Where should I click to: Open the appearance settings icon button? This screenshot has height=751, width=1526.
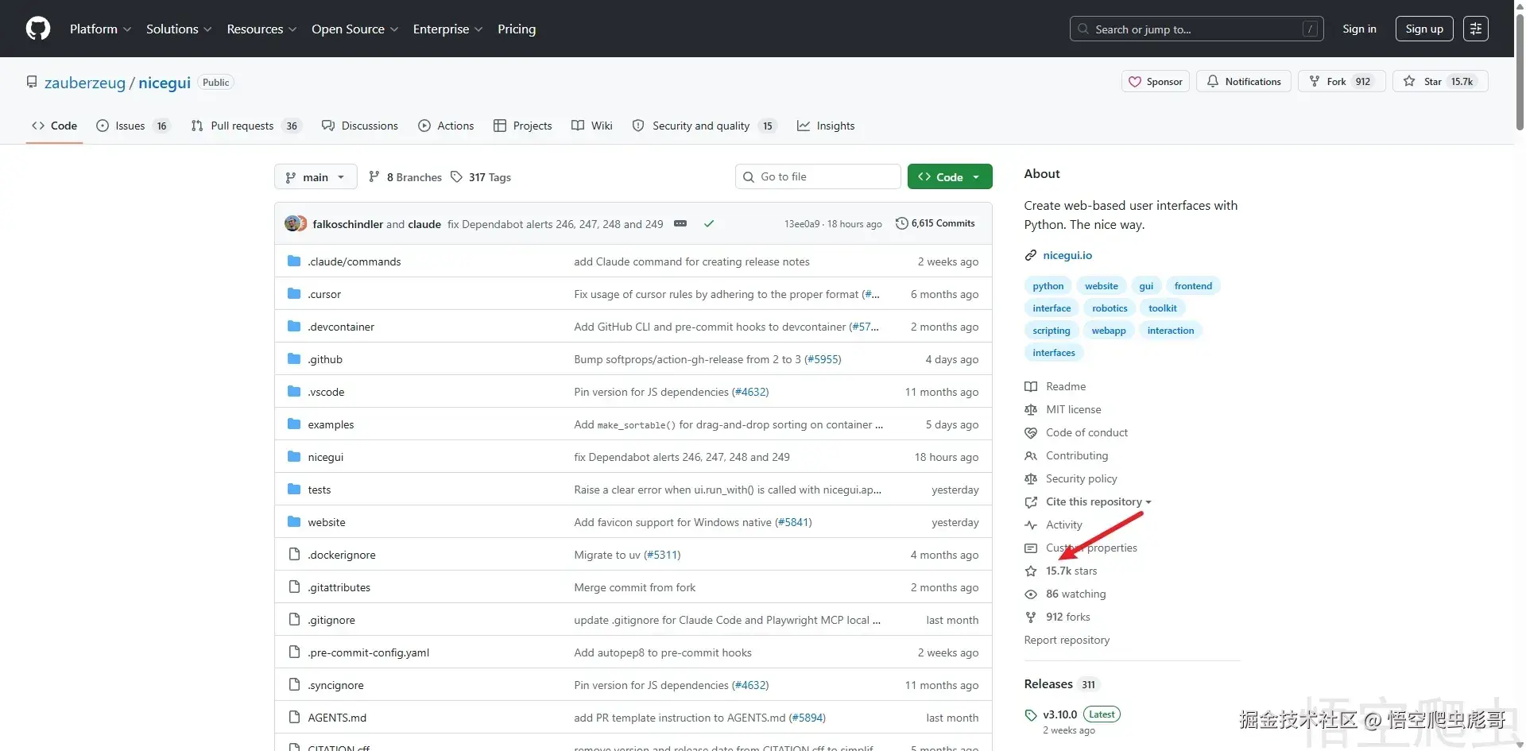(x=1476, y=29)
